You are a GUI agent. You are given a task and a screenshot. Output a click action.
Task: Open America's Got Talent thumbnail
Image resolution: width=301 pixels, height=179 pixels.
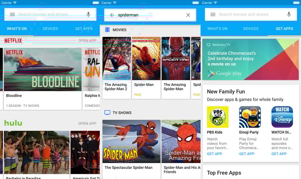pyautogui.click(x=85, y=152)
